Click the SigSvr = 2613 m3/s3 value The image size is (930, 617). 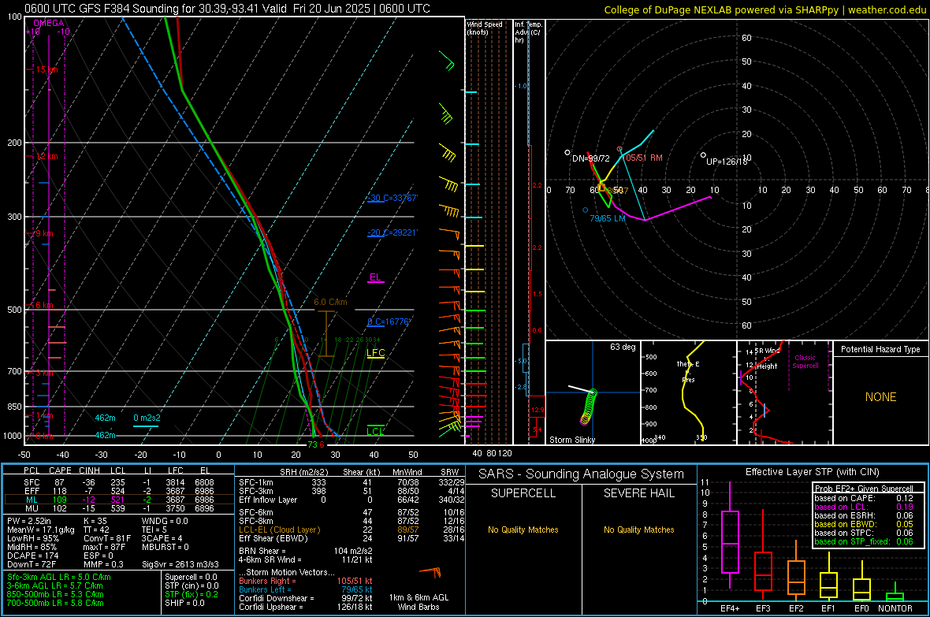point(180,564)
